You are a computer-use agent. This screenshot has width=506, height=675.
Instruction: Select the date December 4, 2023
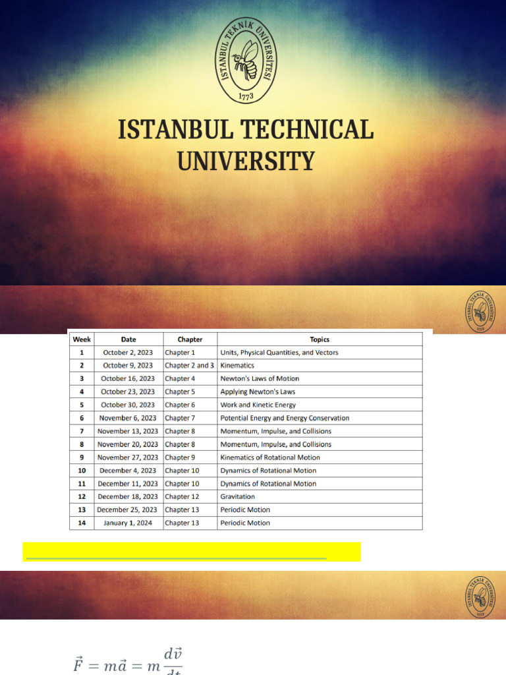pos(128,471)
